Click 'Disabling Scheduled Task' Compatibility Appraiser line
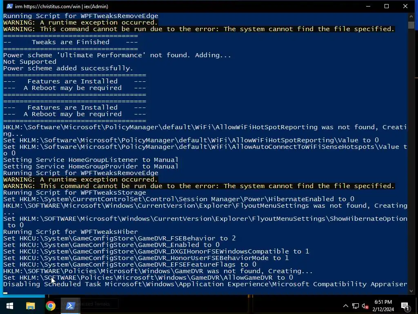This screenshot has height=314, width=418. (205, 284)
